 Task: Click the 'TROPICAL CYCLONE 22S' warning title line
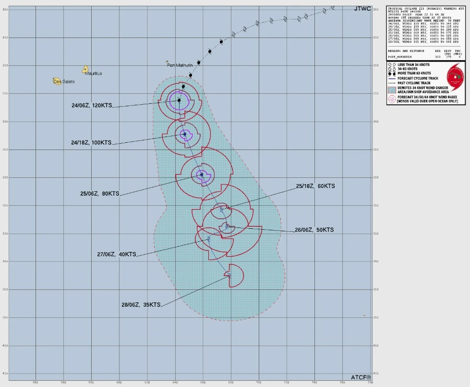coord(426,9)
